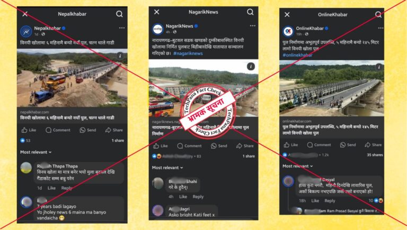Expand Most relevant sorting under the Nepalkhabar post

coord(36,152)
